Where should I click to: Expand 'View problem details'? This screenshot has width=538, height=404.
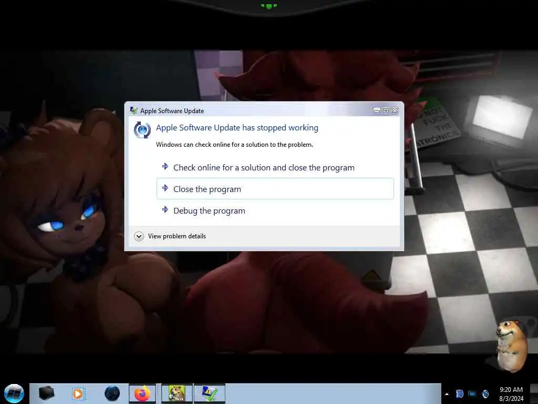point(170,236)
